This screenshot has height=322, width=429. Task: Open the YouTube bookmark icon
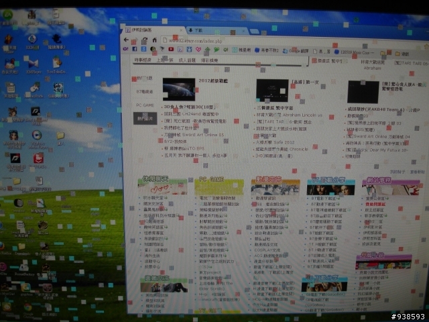[171, 49]
